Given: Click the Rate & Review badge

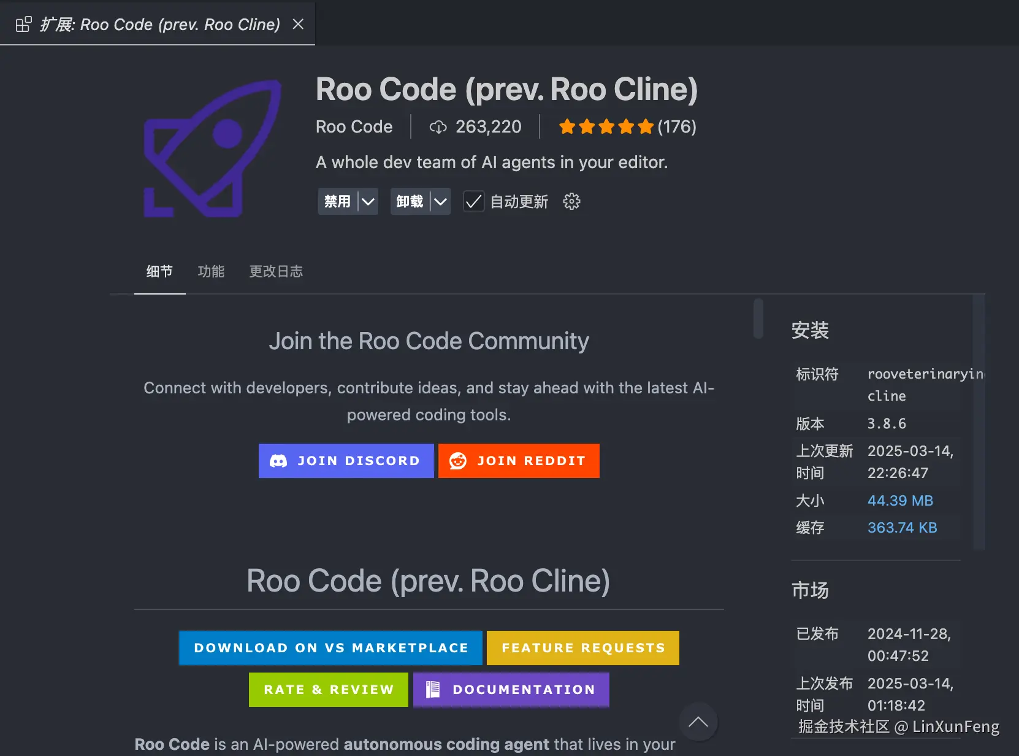Looking at the screenshot, I should coord(329,690).
